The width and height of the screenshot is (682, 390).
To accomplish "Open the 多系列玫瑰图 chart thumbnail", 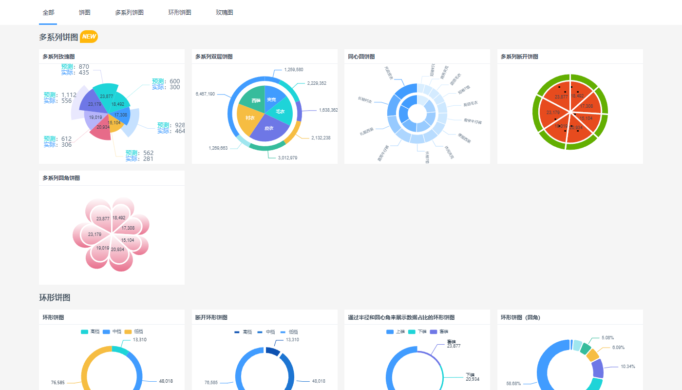I will pyautogui.click(x=112, y=113).
